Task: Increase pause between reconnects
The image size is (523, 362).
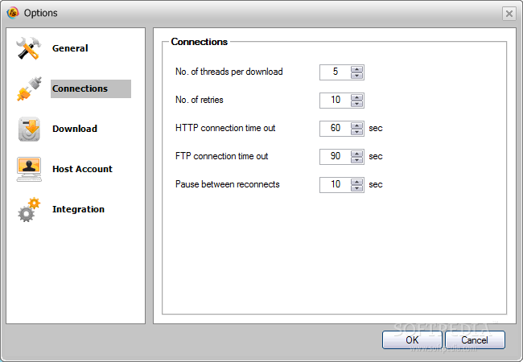Action: tap(357, 182)
